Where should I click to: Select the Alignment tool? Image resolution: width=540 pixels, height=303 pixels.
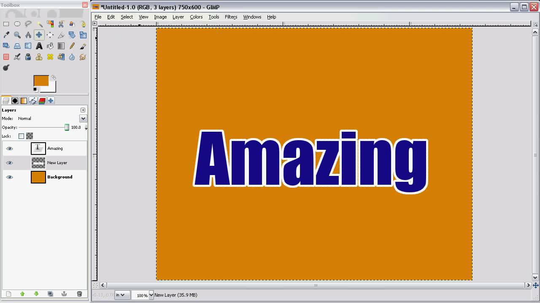point(50,35)
